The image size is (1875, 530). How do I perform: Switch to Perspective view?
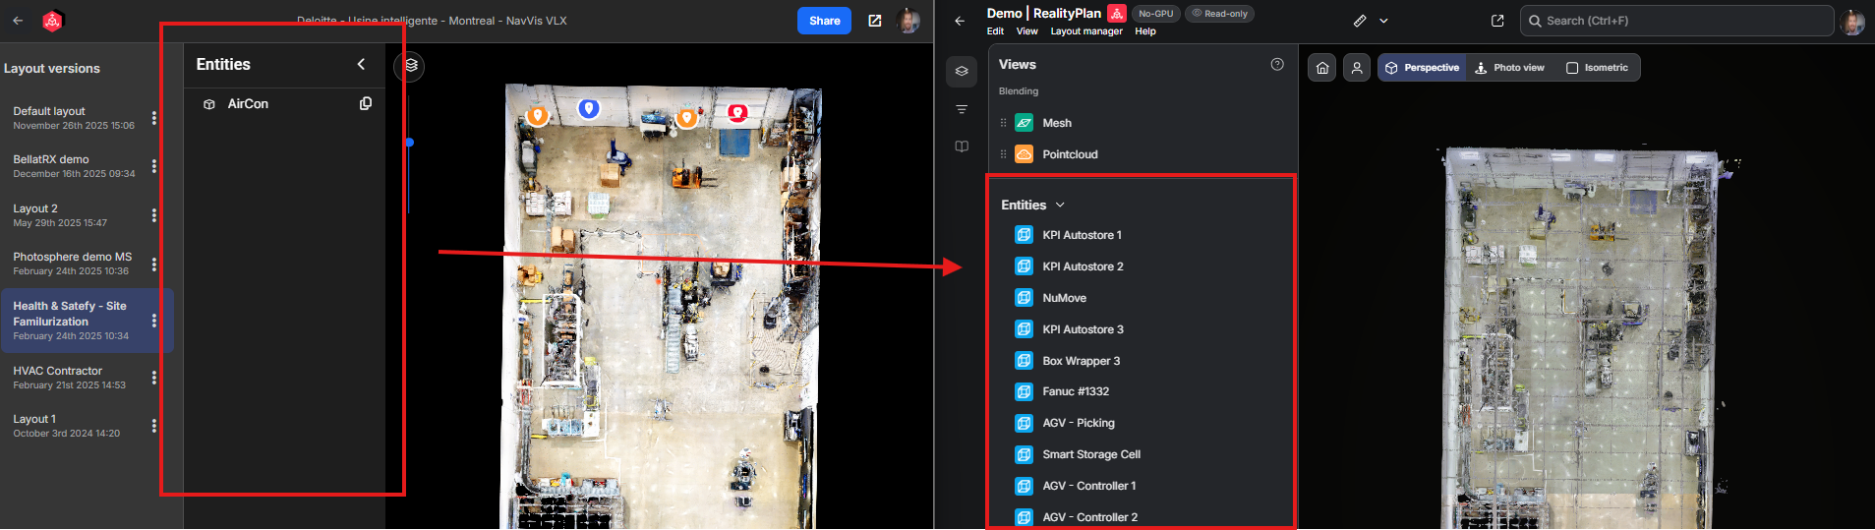1422,68
